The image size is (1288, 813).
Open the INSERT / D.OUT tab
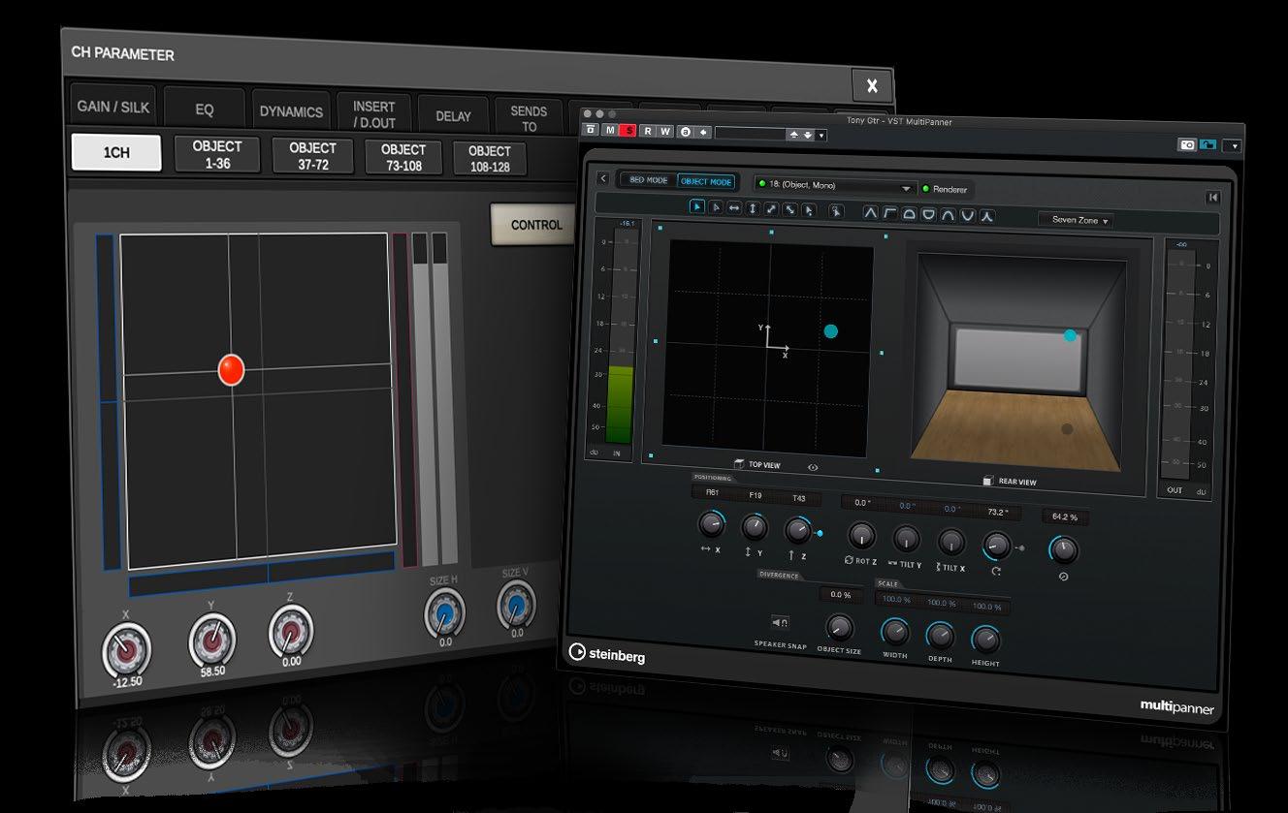(374, 114)
